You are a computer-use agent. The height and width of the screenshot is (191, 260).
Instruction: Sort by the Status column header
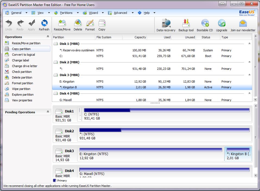(208, 37)
